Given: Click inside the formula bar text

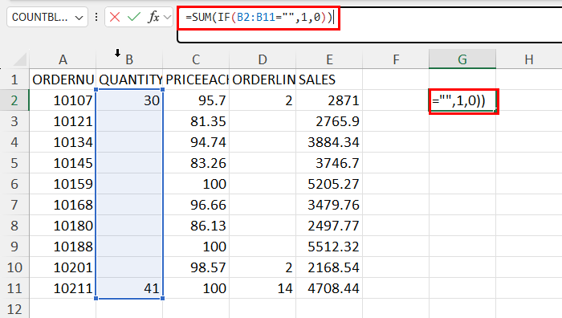Looking at the screenshot, I should click(259, 17).
